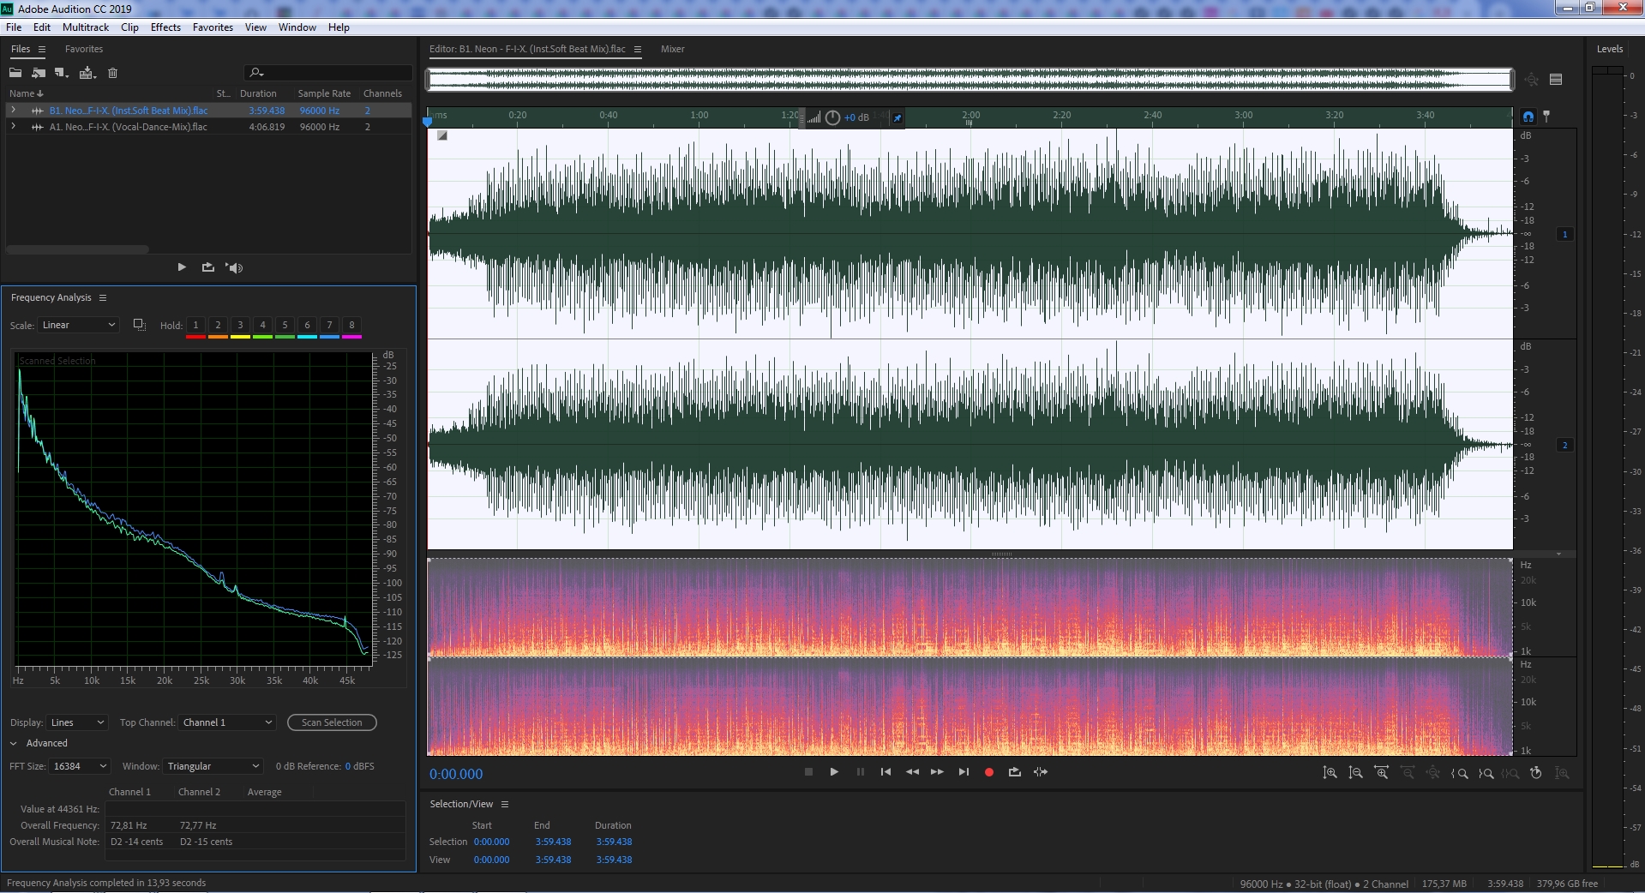Switch to the Mixer tab
Viewport: 1645px width, 893px height.
point(672,49)
